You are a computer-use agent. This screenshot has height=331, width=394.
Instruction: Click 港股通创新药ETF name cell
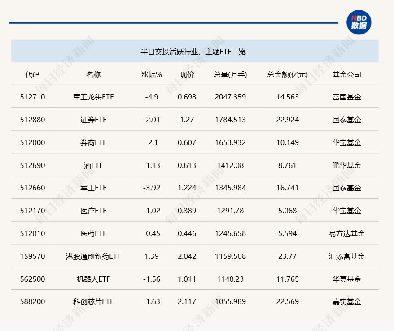coord(93,256)
